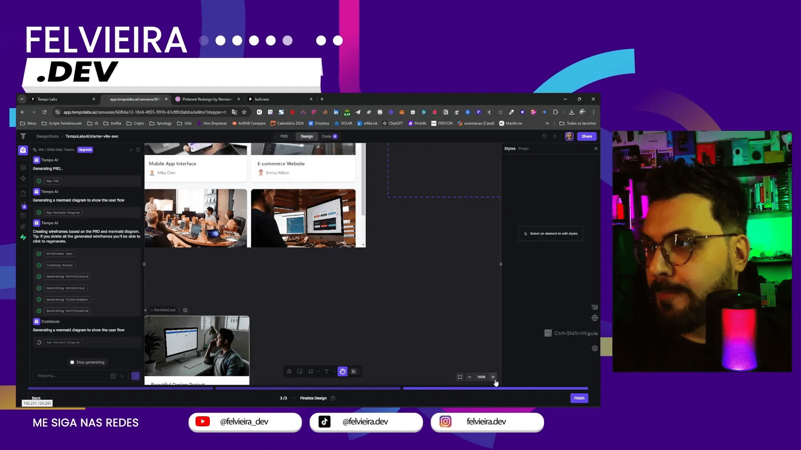
Task: Expand the text tool dropdown arrow
Action: click(x=334, y=371)
